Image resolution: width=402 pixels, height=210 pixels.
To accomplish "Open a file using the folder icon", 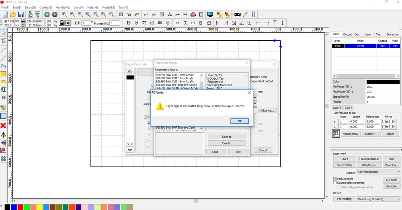I will pyautogui.click(x=13, y=14).
